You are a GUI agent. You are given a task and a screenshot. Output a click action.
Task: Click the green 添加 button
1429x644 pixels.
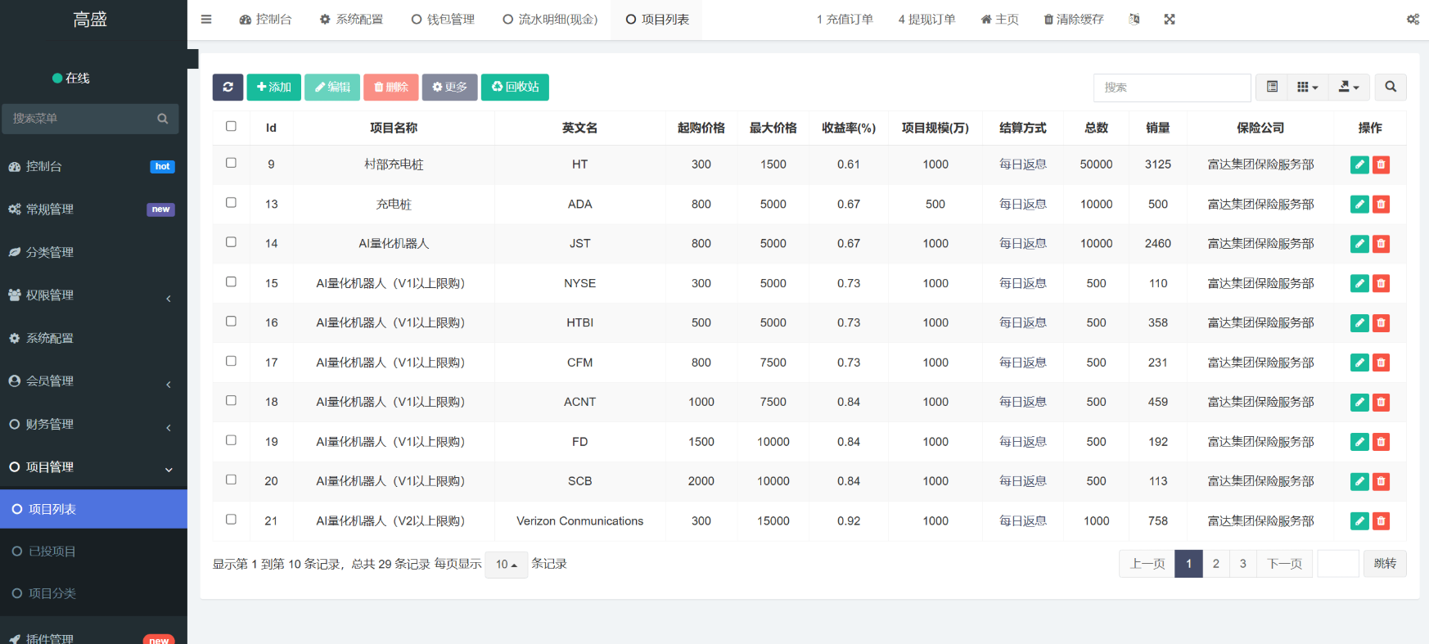pyautogui.click(x=273, y=87)
